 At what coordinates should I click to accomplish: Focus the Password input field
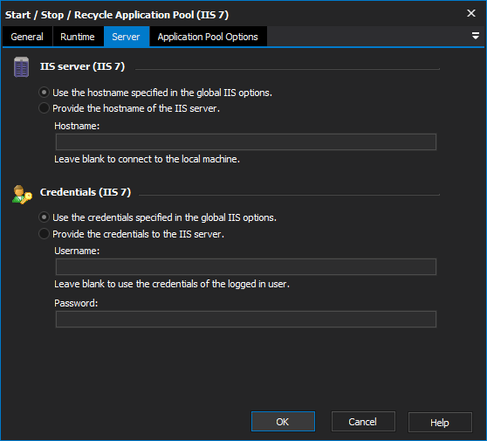click(x=246, y=319)
